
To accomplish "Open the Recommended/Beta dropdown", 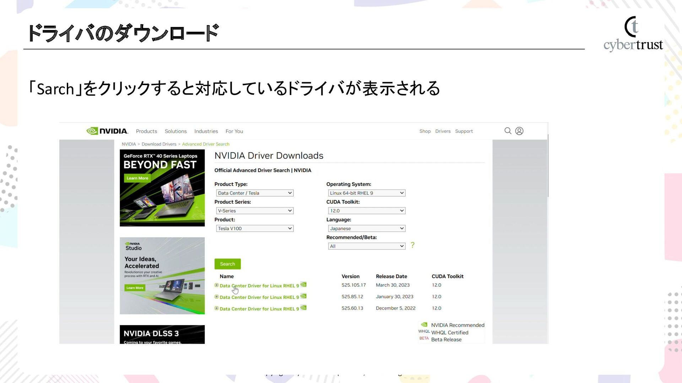I will pyautogui.click(x=367, y=246).
